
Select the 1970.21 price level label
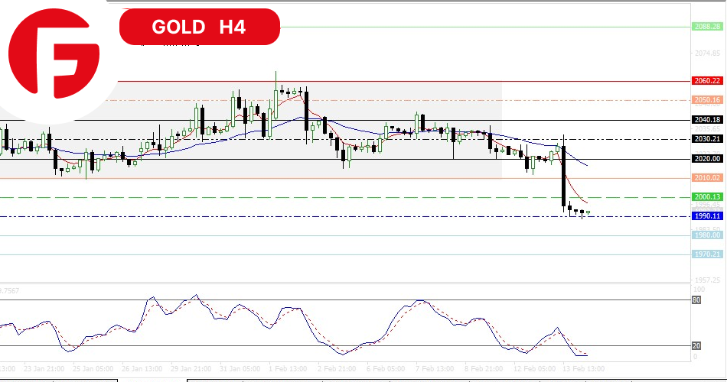707,254
